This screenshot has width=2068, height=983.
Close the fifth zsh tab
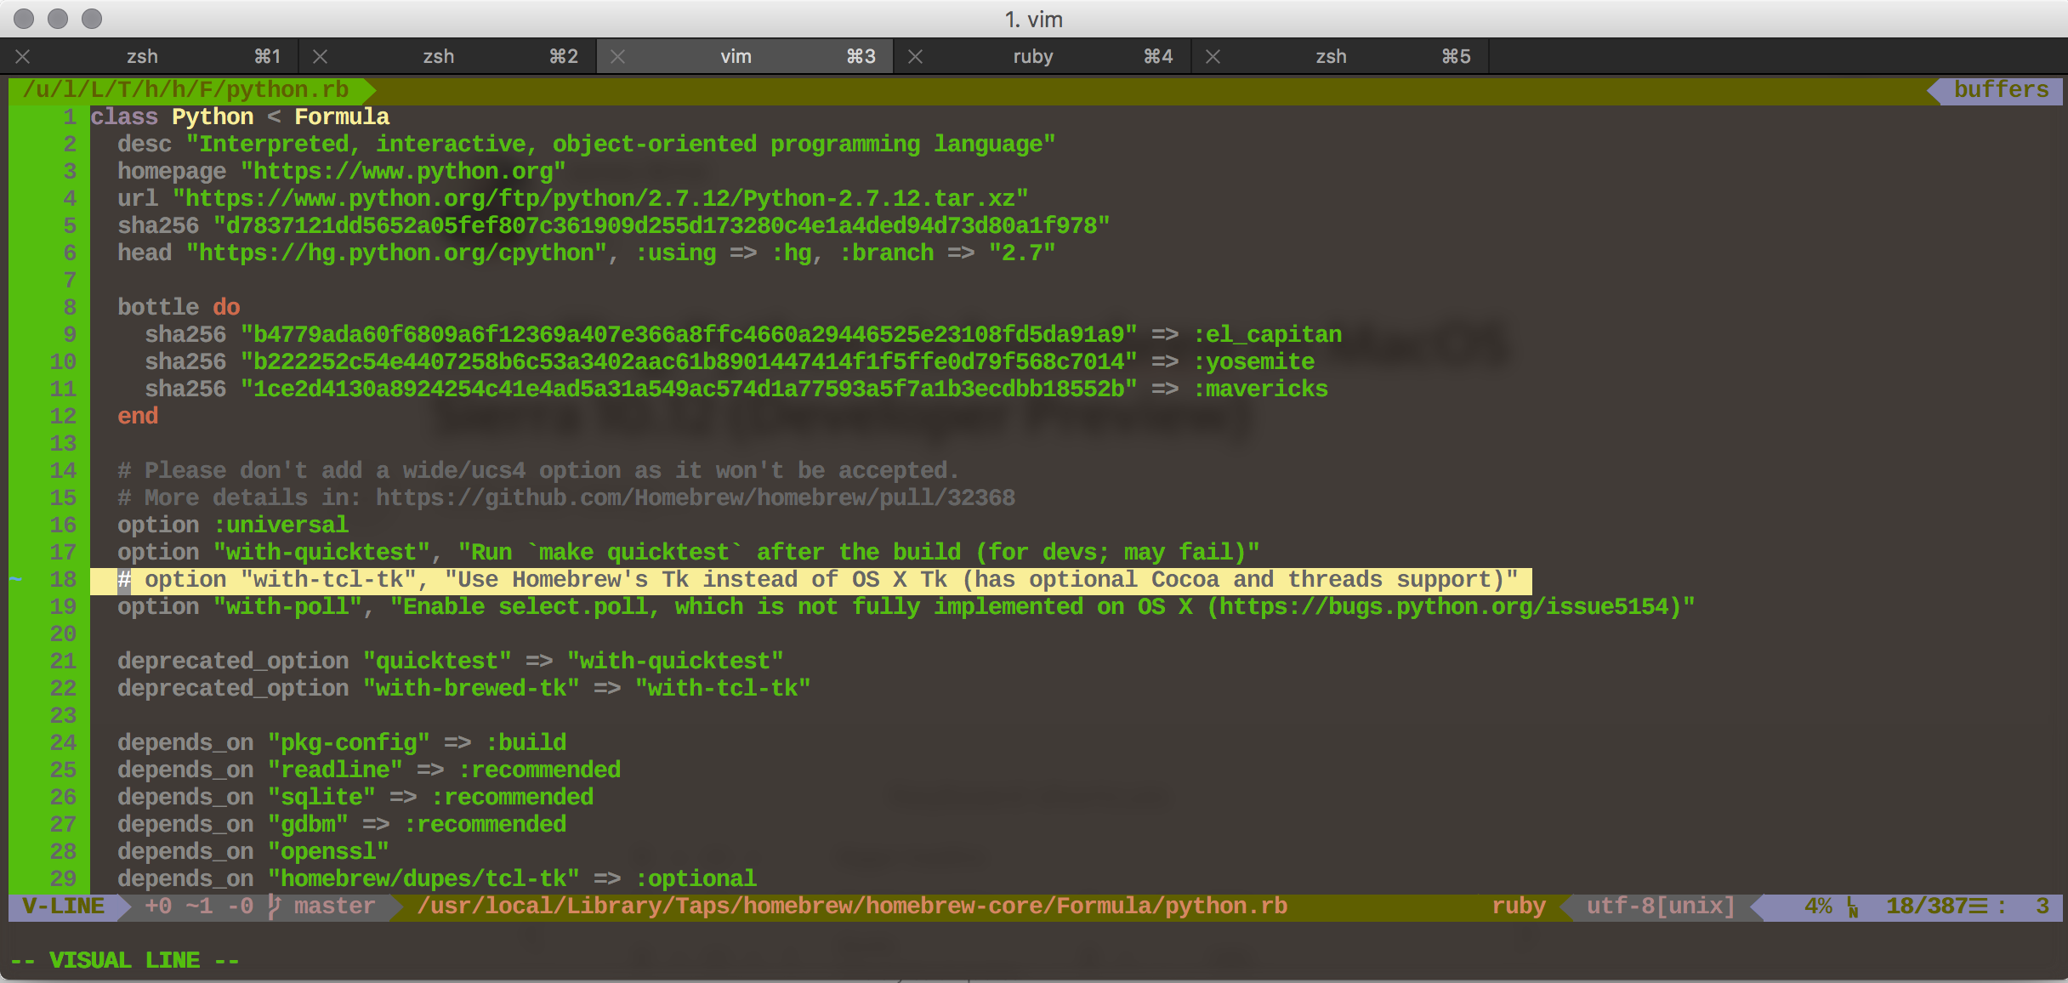(x=1213, y=57)
